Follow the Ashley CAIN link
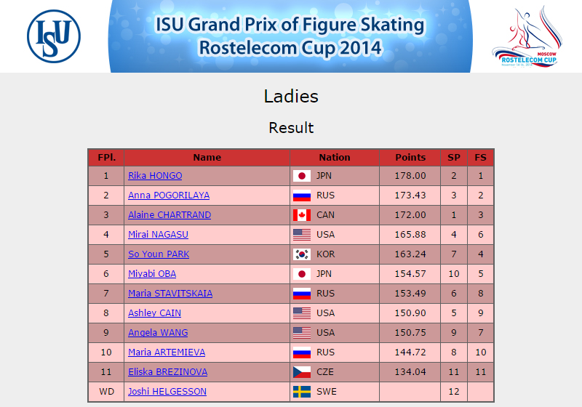Viewport: 582px width, 407px height. (x=154, y=313)
